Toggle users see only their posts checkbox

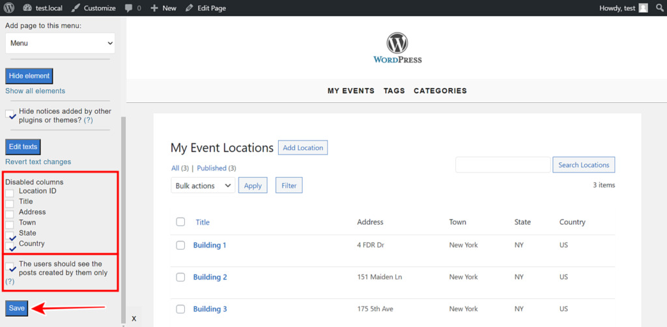(x=10, y=266)
